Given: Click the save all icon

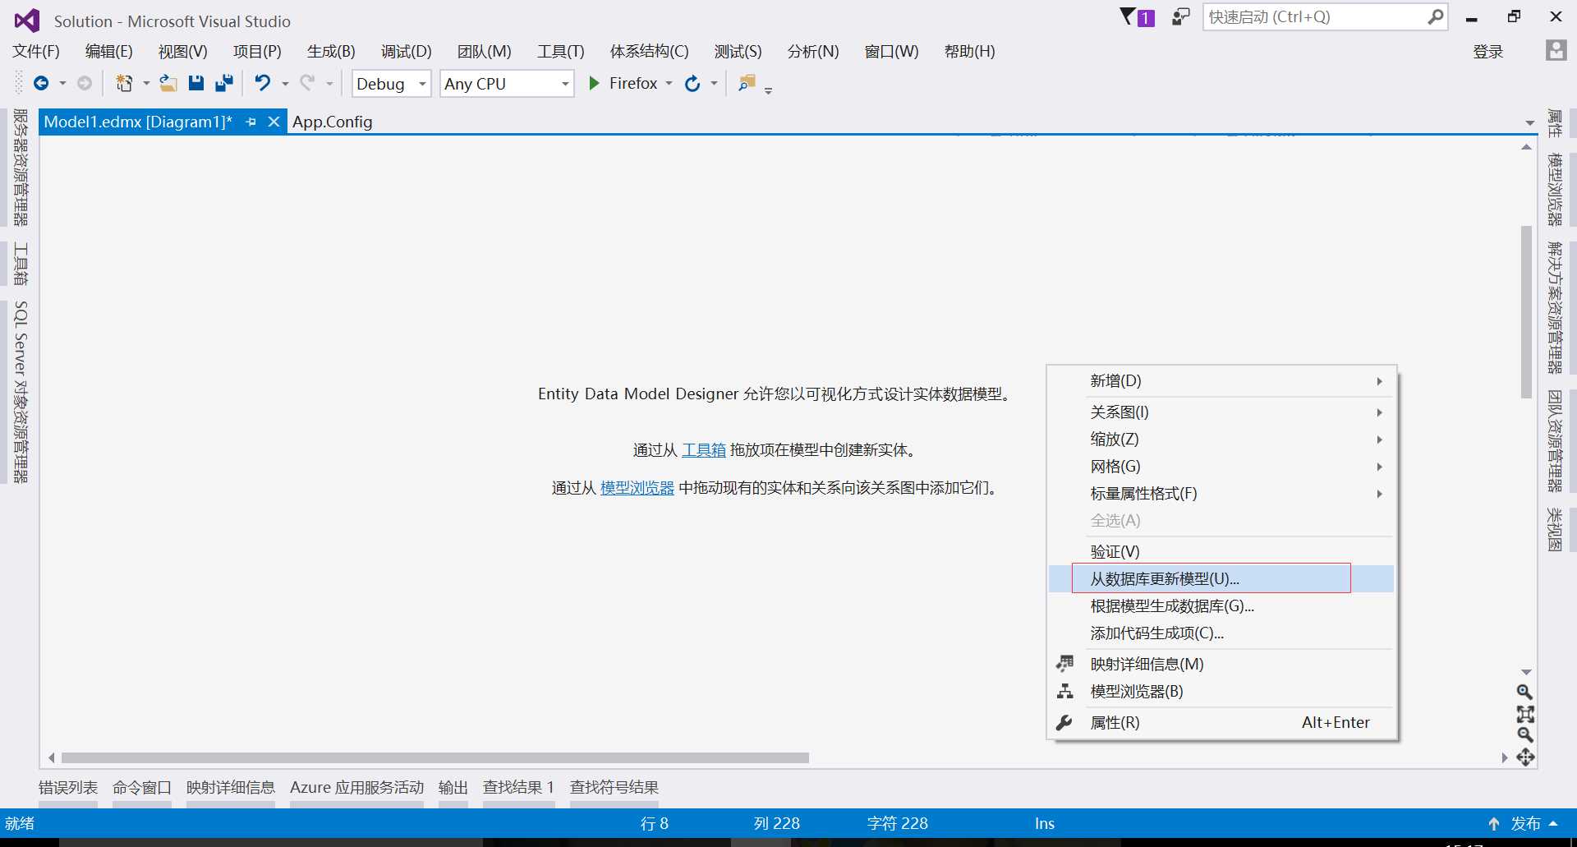Looking at the screenshot, I should [x=224, y=83].
